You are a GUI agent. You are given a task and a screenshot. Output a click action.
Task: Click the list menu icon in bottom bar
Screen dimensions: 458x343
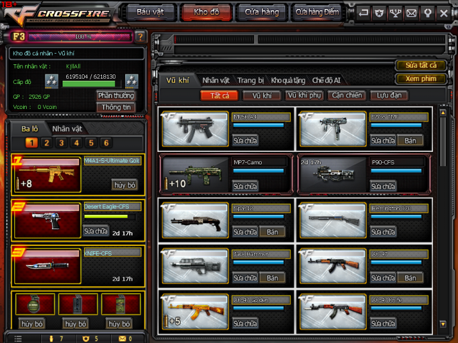(18, 338)
